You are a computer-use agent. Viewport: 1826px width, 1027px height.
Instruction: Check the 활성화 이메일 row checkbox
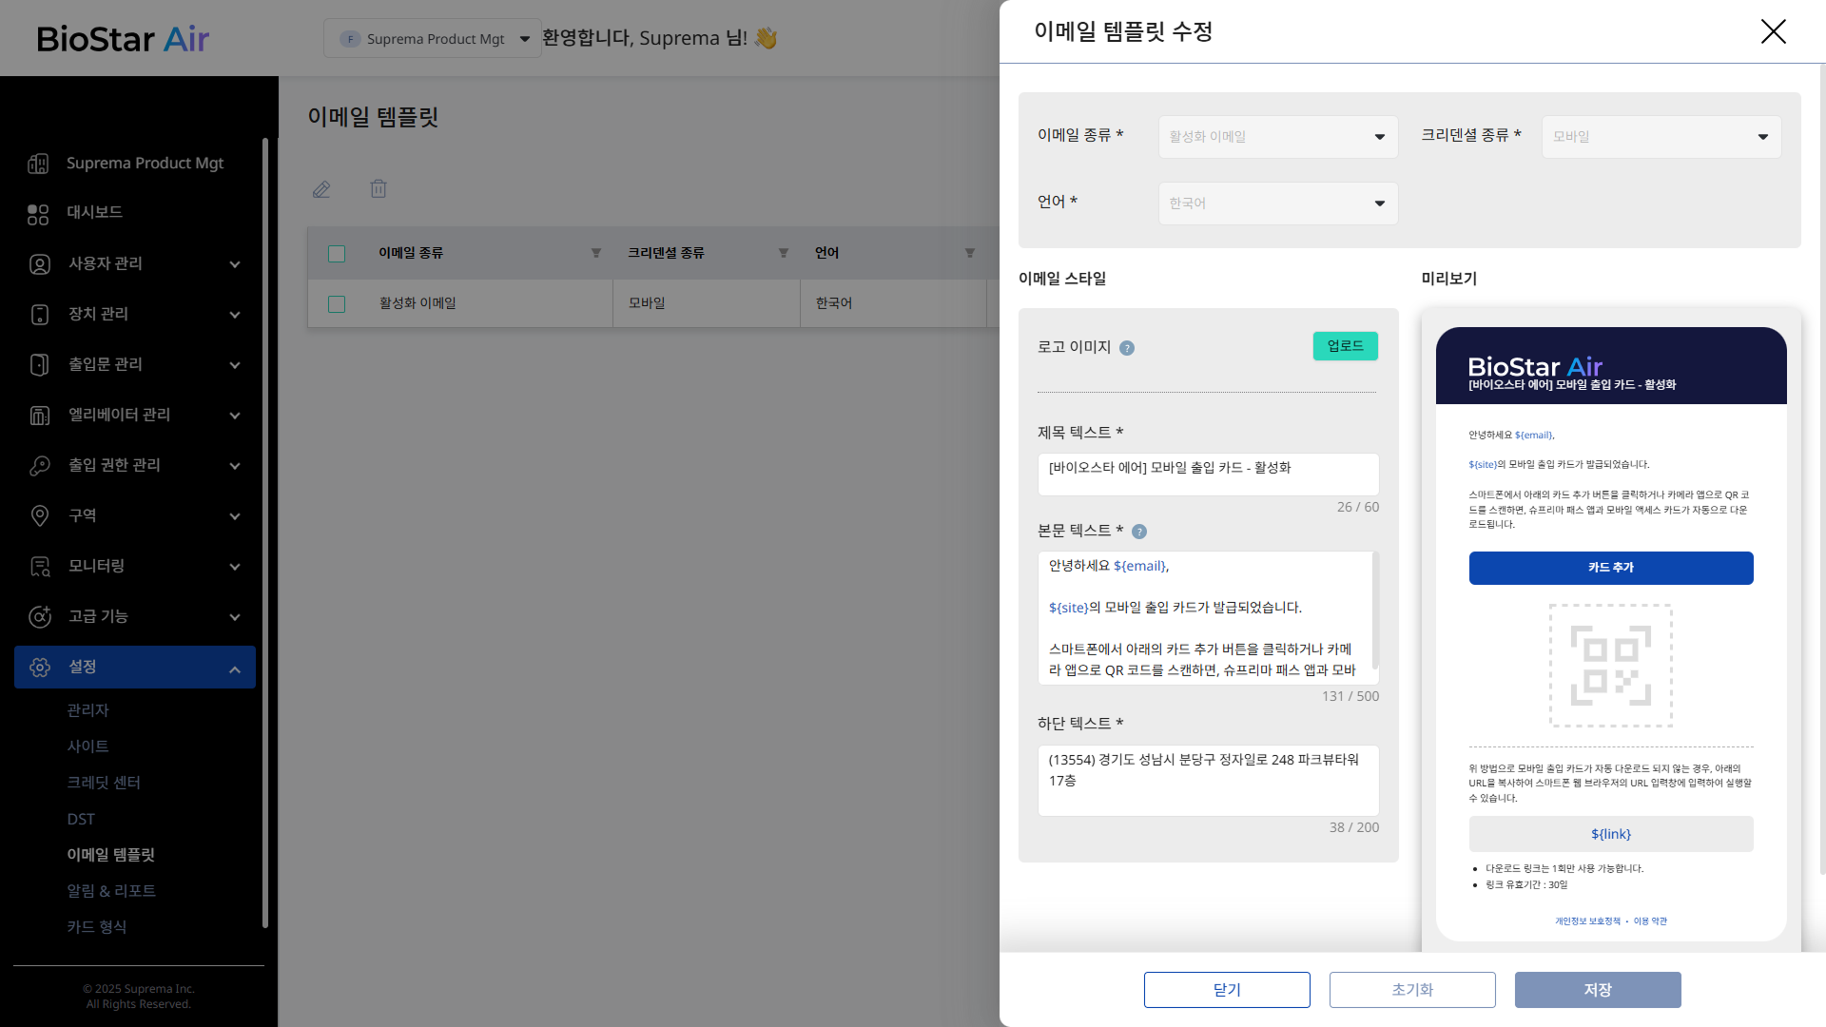(337, 304)
